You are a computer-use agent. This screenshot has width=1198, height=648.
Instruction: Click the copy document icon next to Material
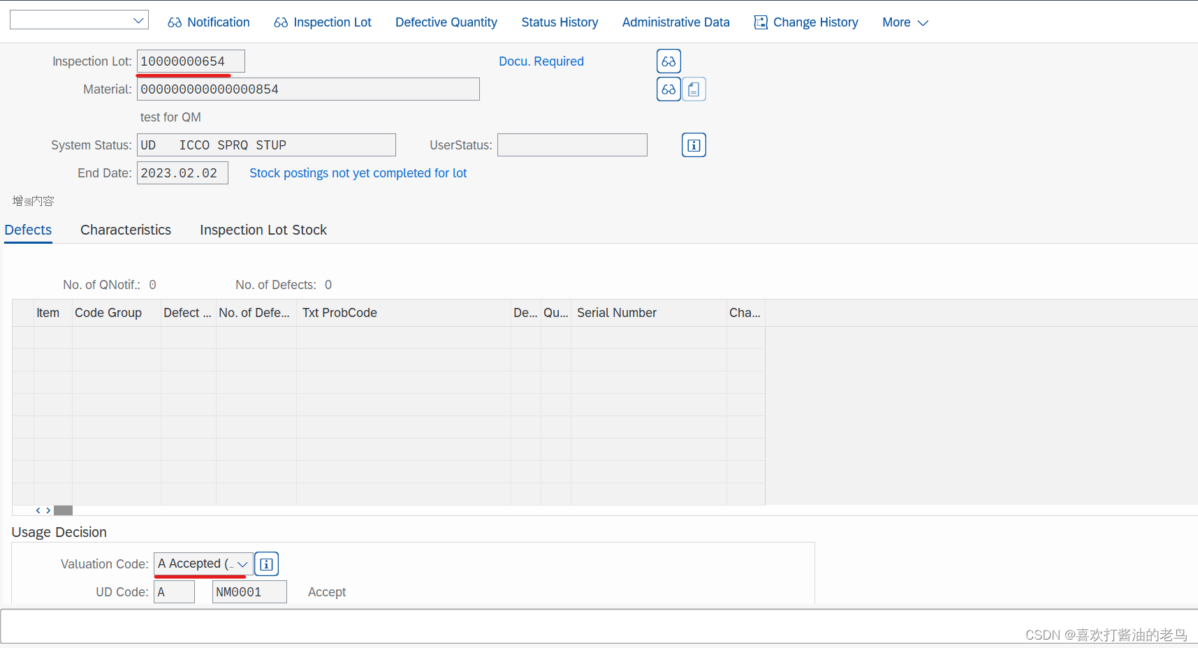[x=693, y=89]
